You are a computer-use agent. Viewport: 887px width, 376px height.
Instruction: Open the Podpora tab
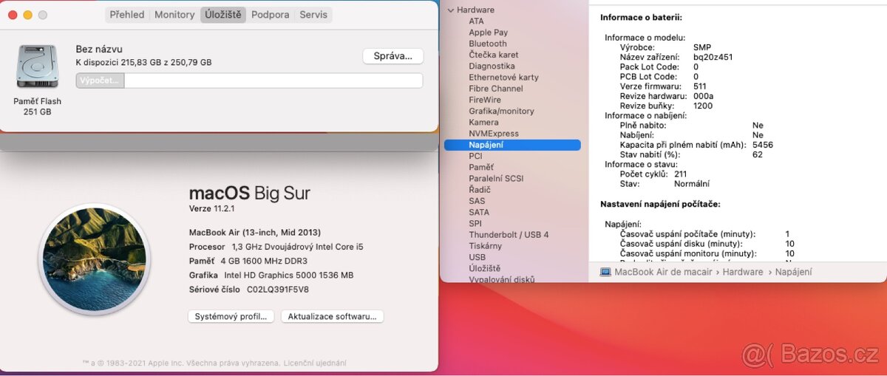(270, 15)
